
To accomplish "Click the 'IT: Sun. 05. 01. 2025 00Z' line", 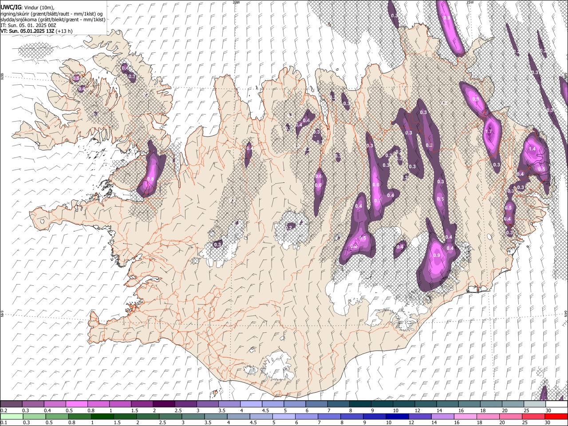I will point(29,25).
